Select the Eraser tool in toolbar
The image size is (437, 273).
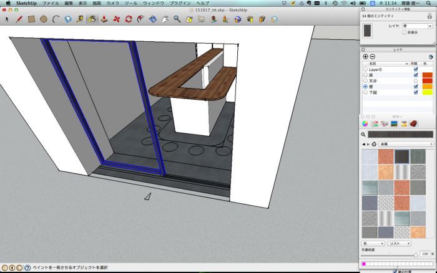(68, 19)
